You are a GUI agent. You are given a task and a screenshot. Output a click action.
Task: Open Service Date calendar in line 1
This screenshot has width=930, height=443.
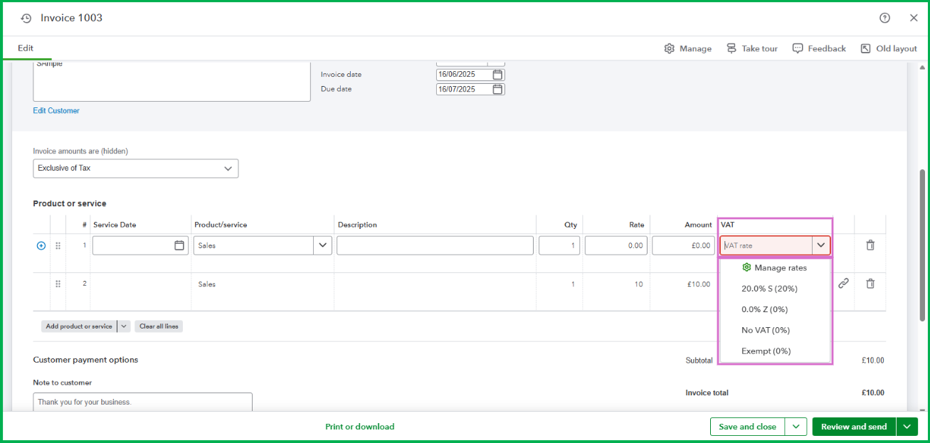tap(179, 245)
